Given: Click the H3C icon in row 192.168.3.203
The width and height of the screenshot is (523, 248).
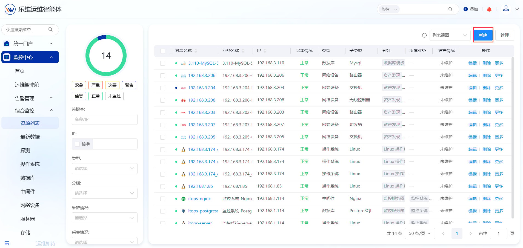Looking at the screenshot, I should point(183,113).
